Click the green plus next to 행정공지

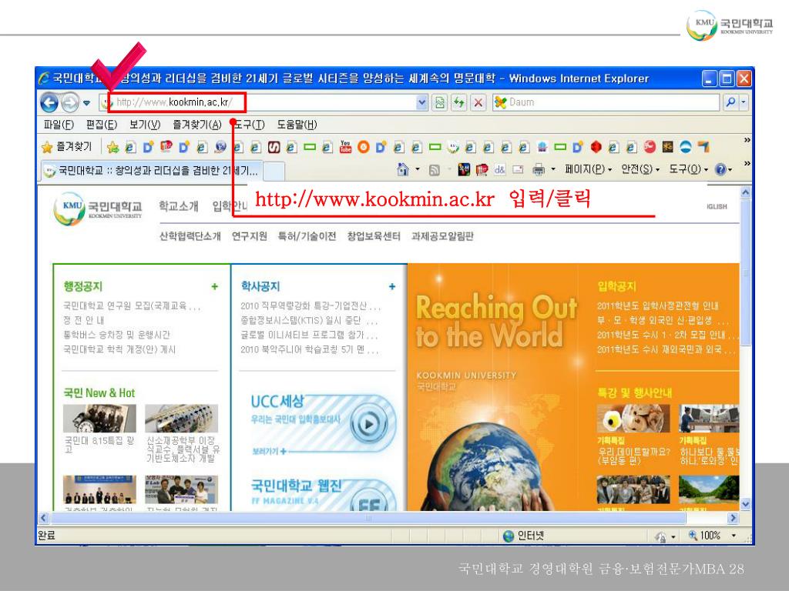coord(215,286)
